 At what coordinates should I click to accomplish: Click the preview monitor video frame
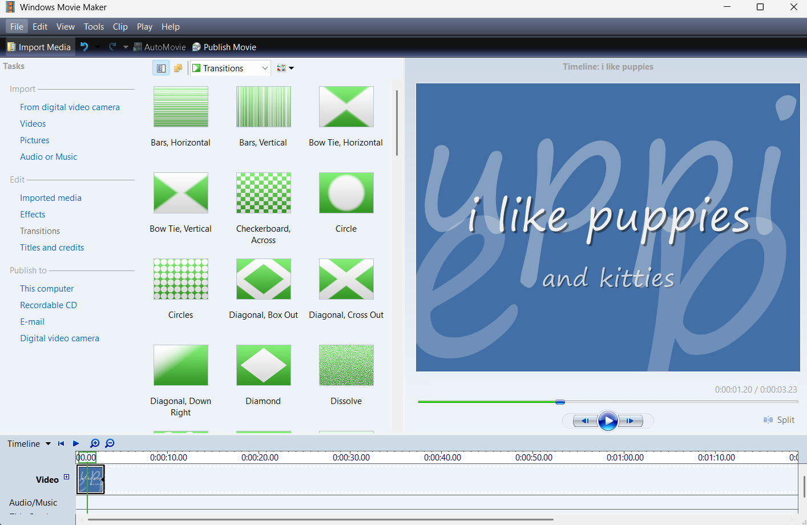point(608,227)
